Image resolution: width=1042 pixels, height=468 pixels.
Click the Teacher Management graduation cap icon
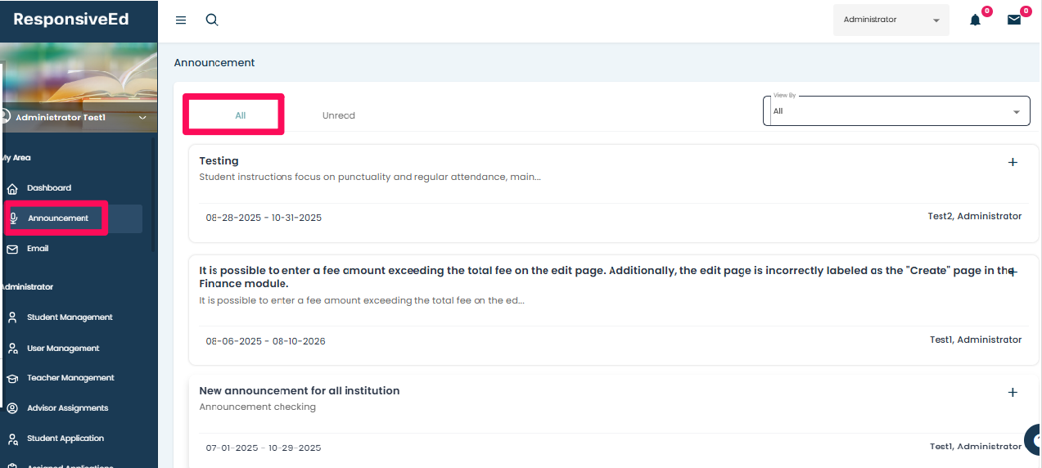click(x=12, y=378)
